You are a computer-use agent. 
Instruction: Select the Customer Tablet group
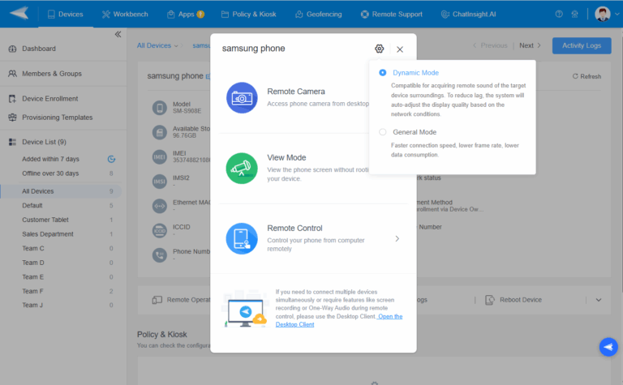click(x=45, y=220)
